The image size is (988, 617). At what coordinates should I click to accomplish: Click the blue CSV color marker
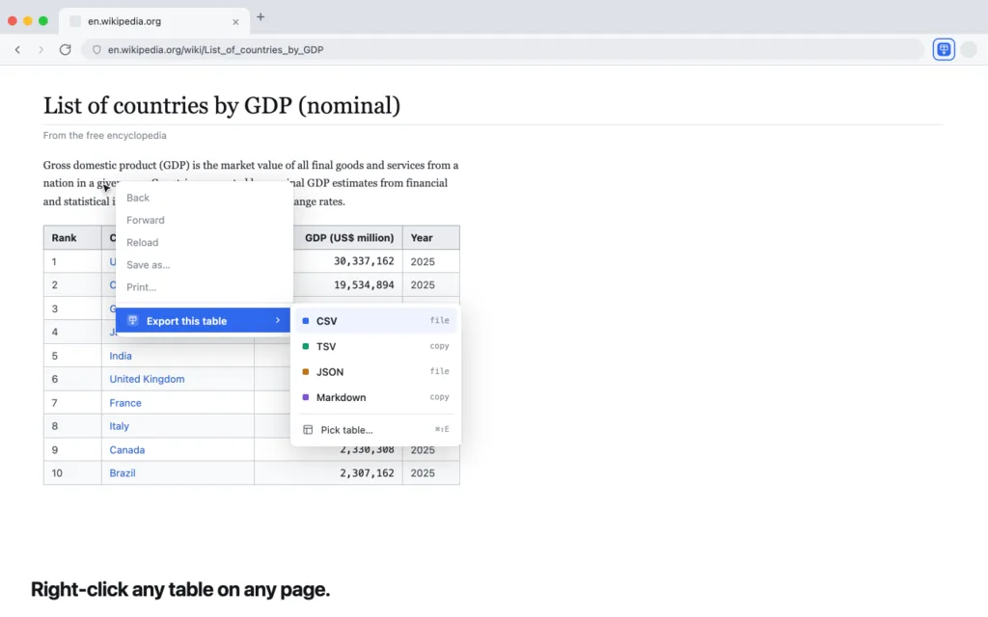tap(306, 321)
